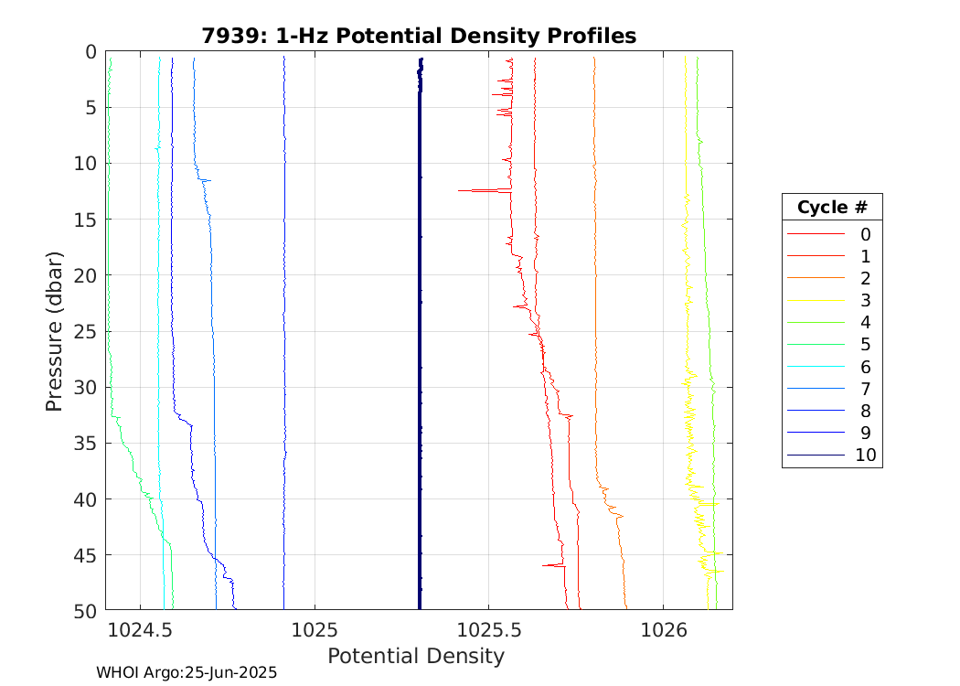
Task: Select legend entry for cycle 8
Action: (x=832, y=411)
